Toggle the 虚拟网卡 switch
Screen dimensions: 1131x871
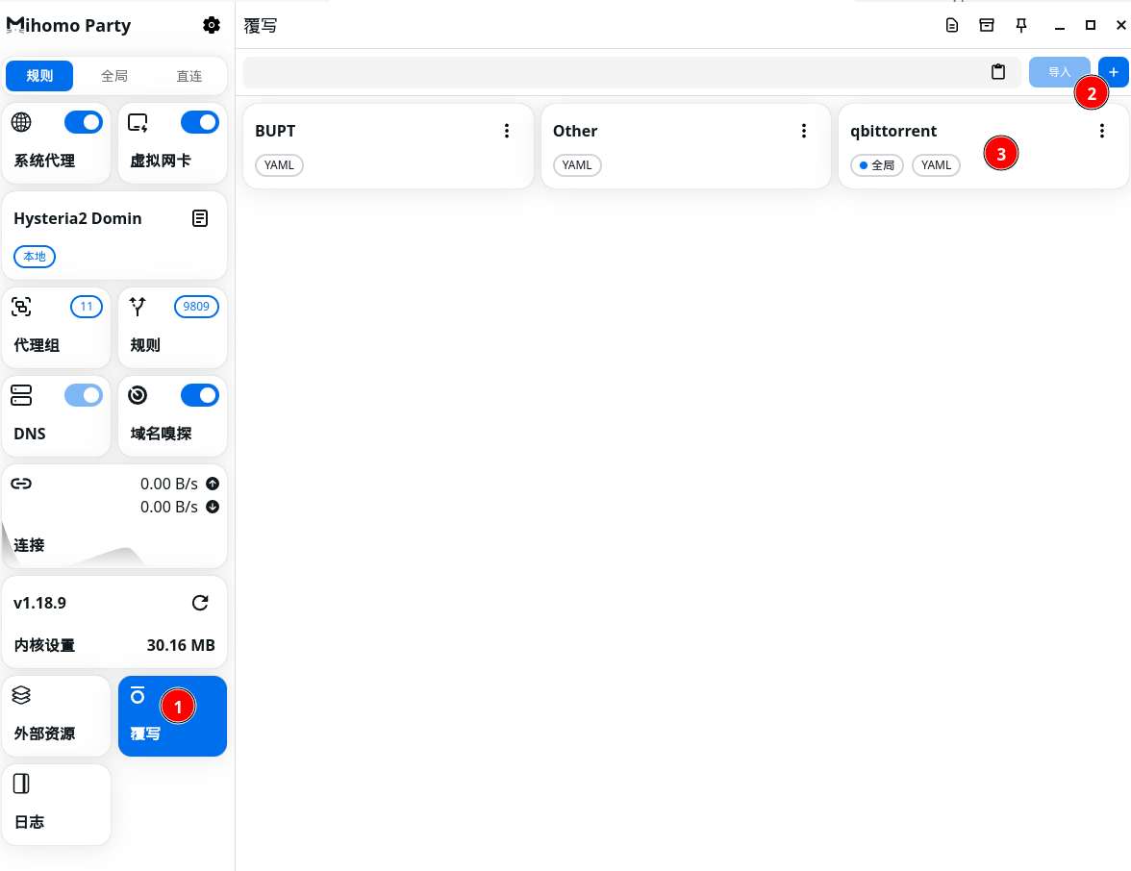pyautogui.click(x=200, y=122)
